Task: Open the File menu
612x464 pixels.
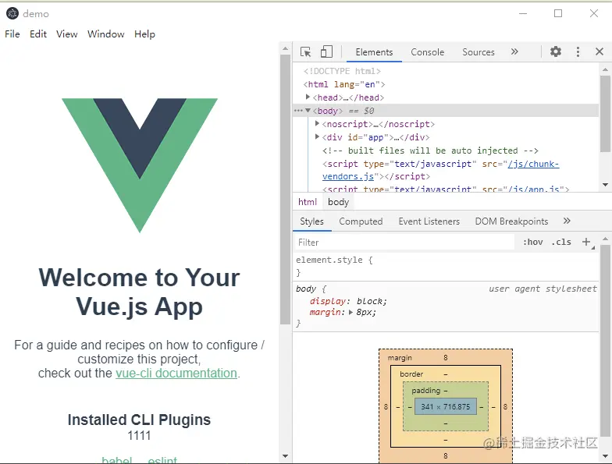Action: [x=12, y=34]
